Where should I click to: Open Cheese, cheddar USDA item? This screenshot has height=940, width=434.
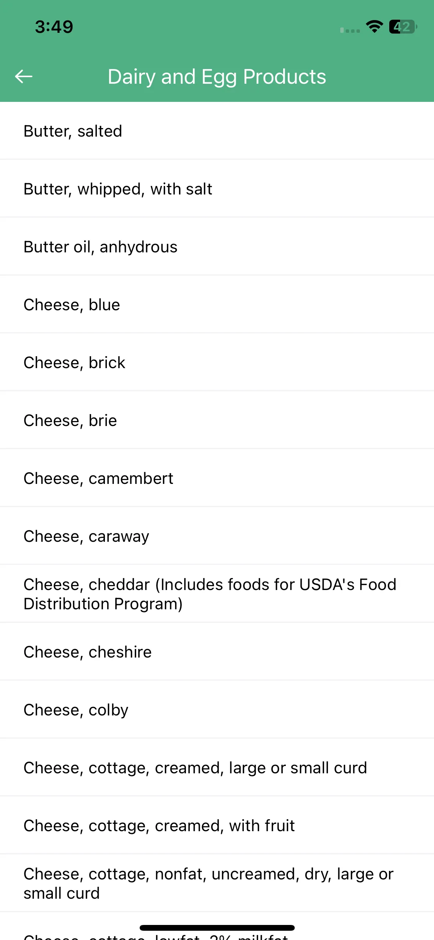coord(217,594)
